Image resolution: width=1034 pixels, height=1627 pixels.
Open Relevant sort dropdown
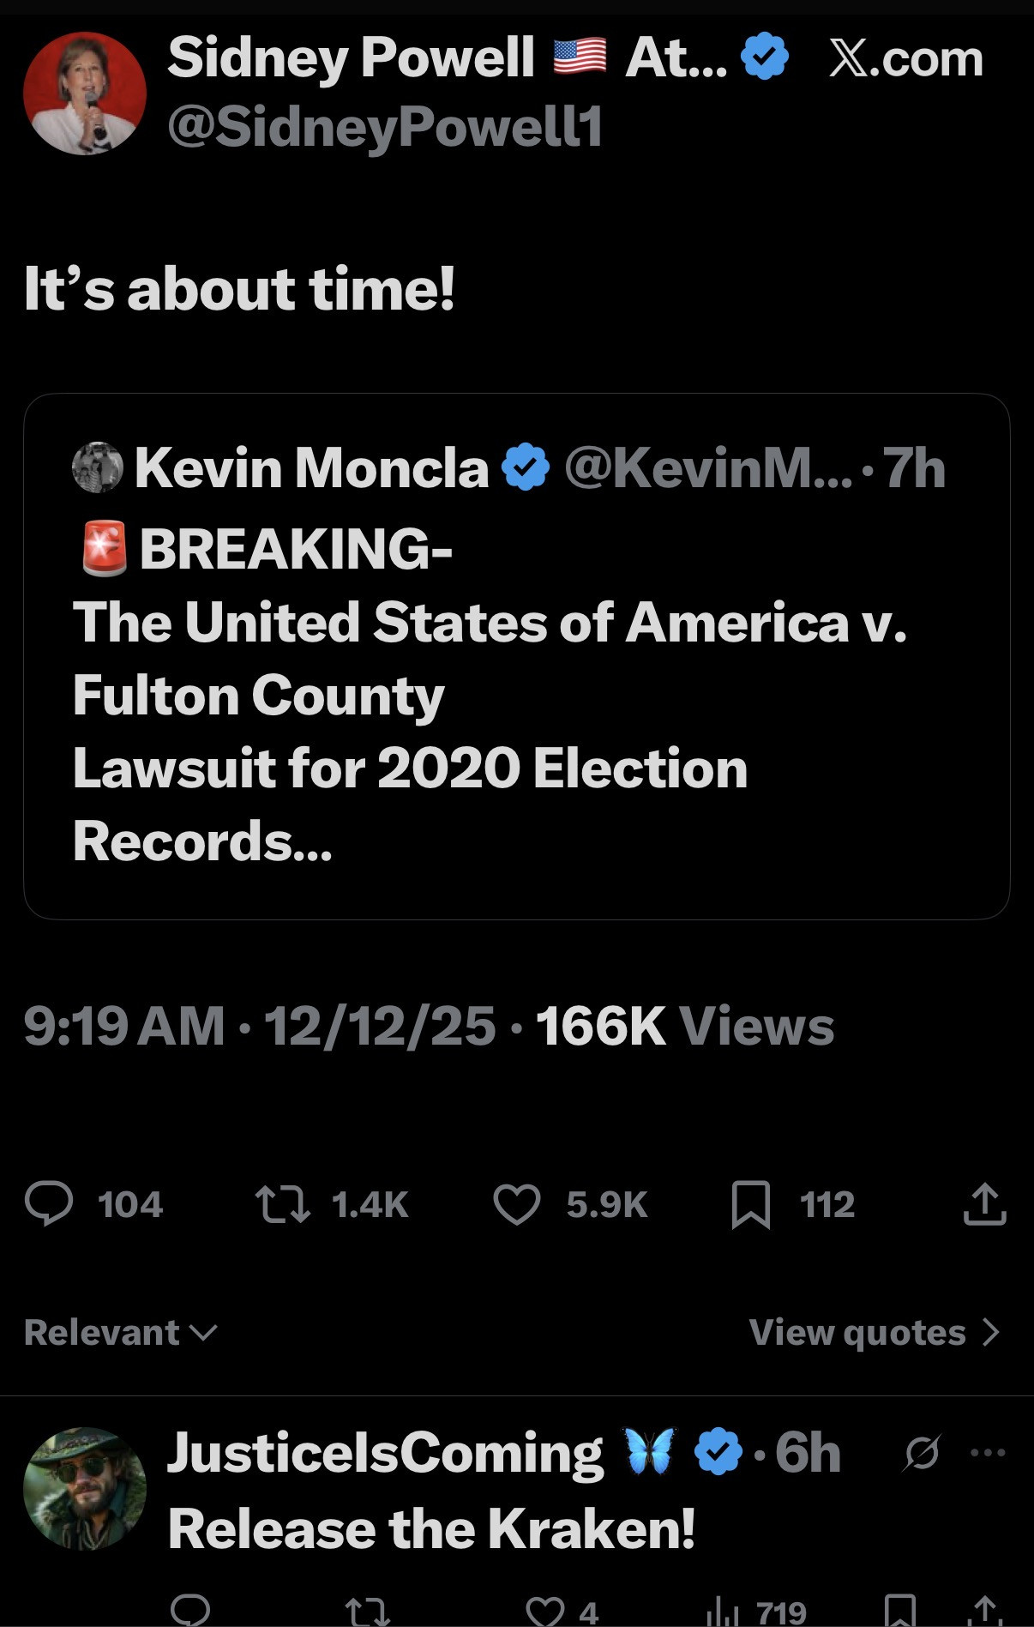[121, 1332]
